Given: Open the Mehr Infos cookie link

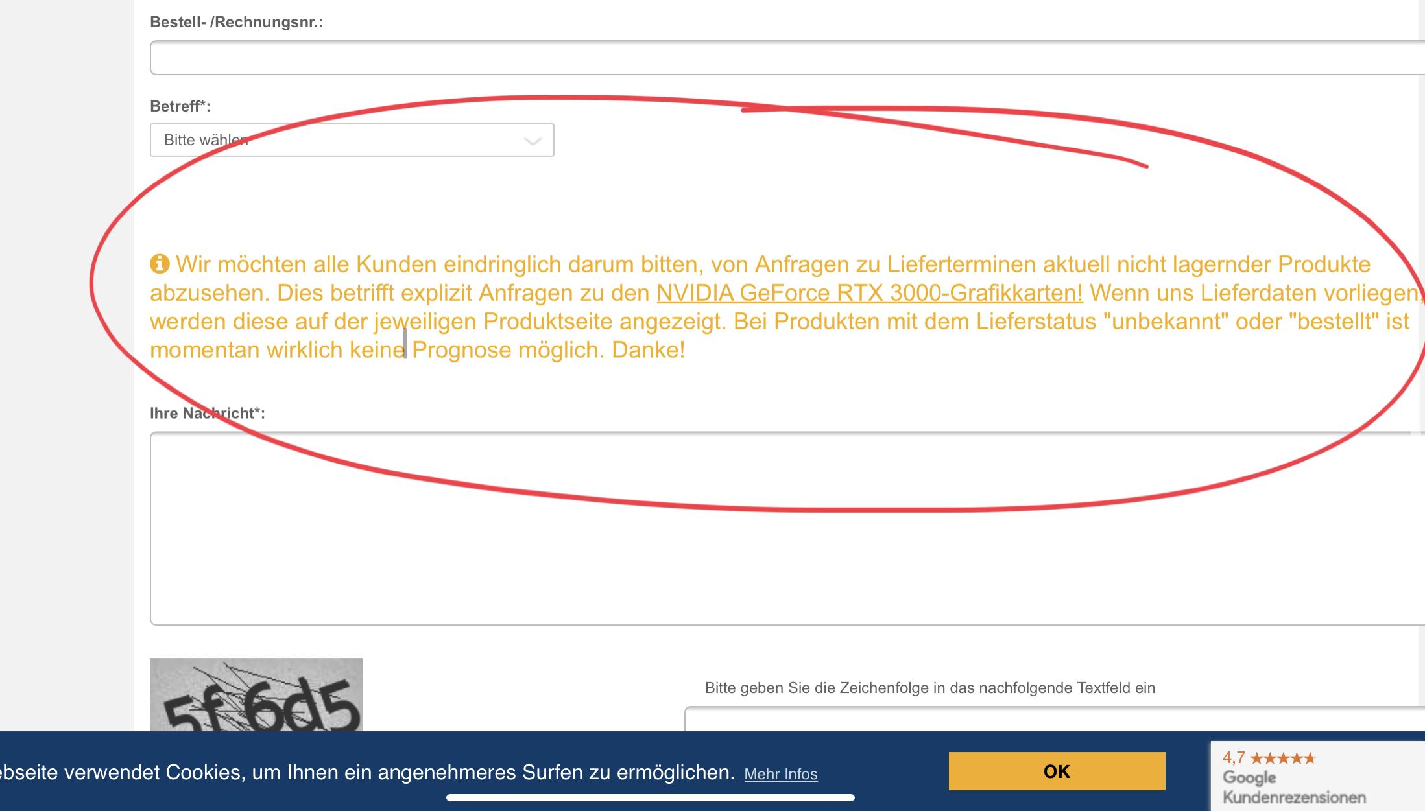Looking at the screenshot, I should (x=780, y=773).
